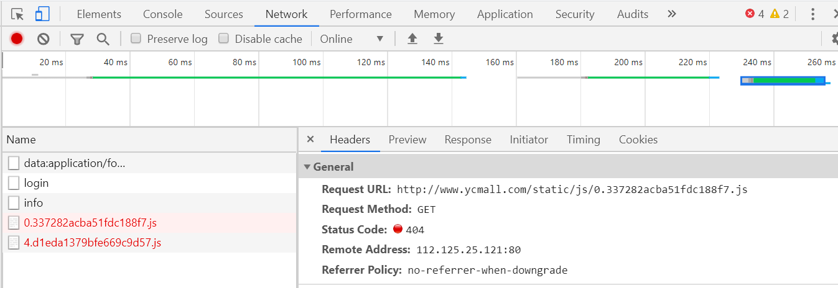Export HAR file download arrow icon
The image size is (838, 288).
tap(439, 39)
